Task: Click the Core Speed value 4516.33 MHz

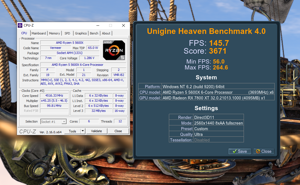Action: 54,95
